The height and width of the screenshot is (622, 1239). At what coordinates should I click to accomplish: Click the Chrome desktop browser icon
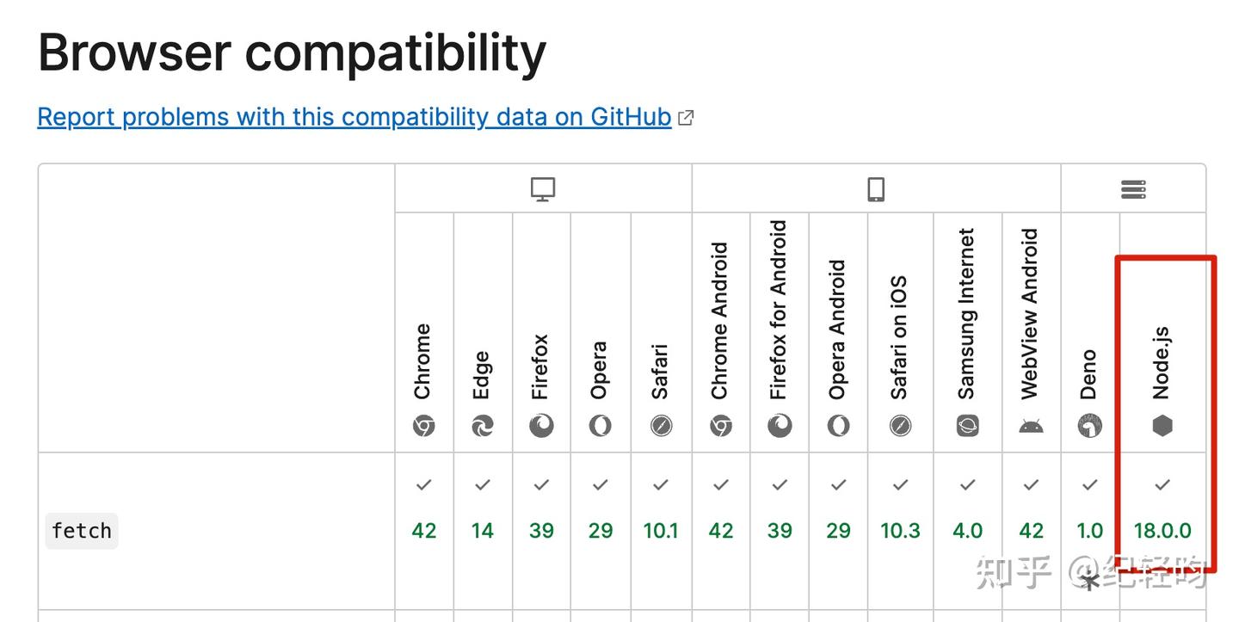[x=423, y=426]
